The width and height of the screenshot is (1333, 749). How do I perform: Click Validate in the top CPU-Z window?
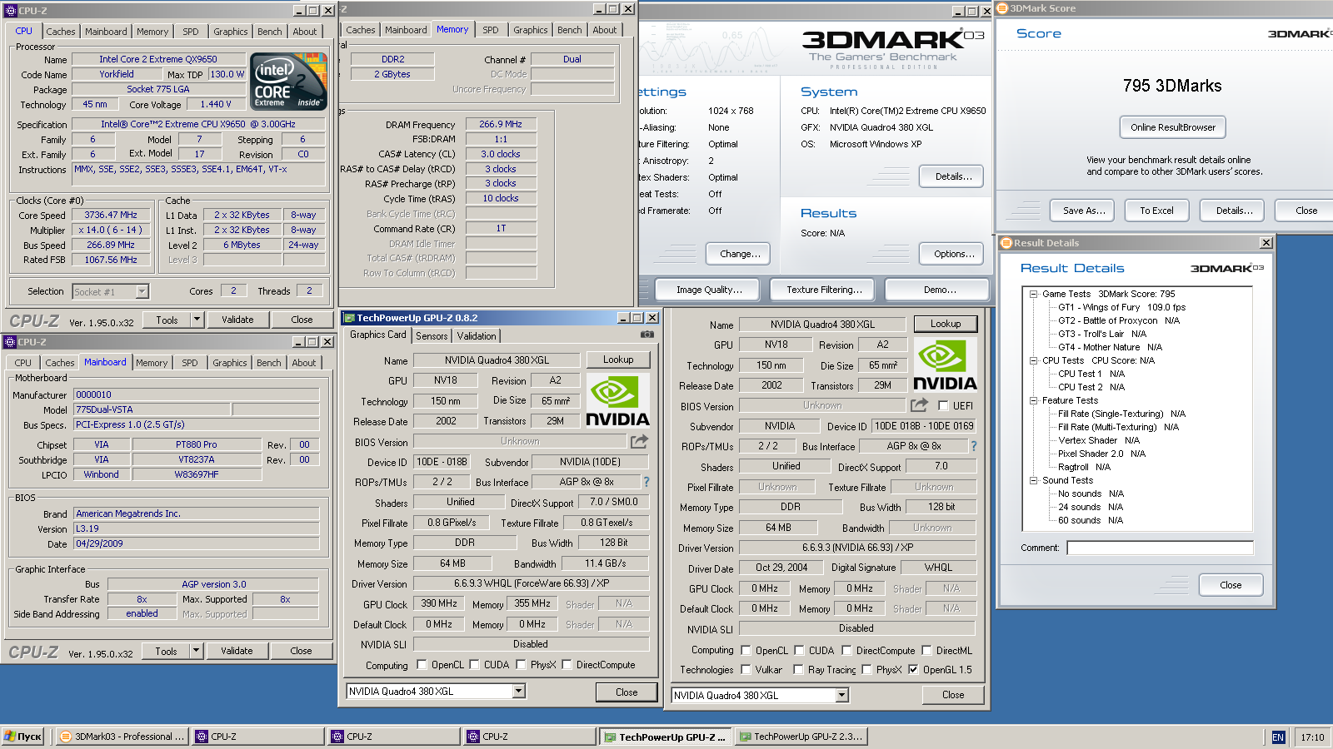pyautogui.click(x=237, y=320)
